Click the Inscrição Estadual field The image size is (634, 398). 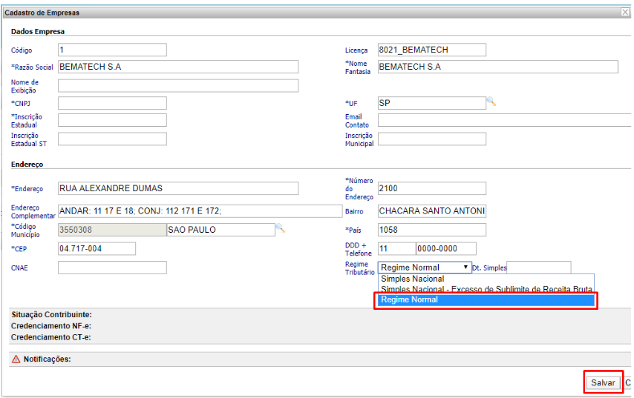tap(112, 120)
